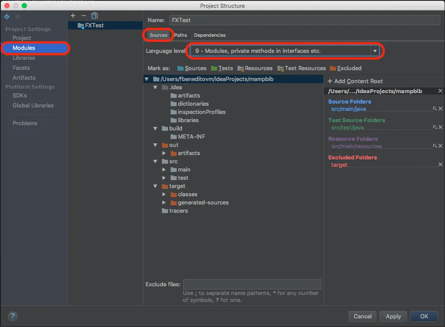Open Libraries settings
Image resolution: width=445 pixels, height=327 pixels.
[24, 58]
